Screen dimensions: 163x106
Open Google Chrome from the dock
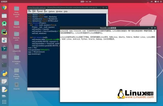(4, 7)
